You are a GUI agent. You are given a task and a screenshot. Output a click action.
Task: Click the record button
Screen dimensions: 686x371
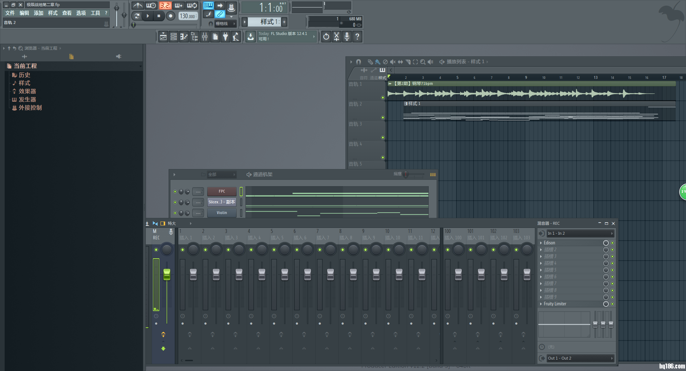[x=171, y=16]
